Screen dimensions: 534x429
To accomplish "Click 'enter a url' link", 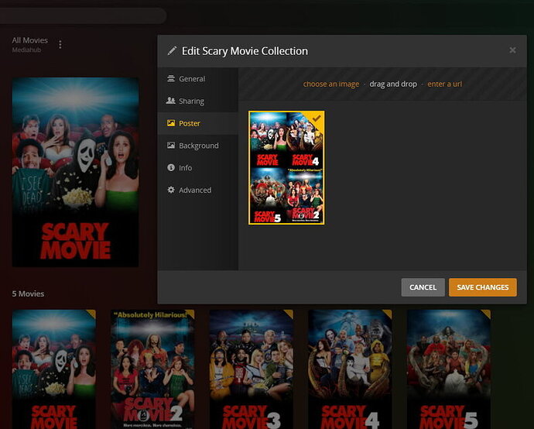I will [x=445, y=84].
